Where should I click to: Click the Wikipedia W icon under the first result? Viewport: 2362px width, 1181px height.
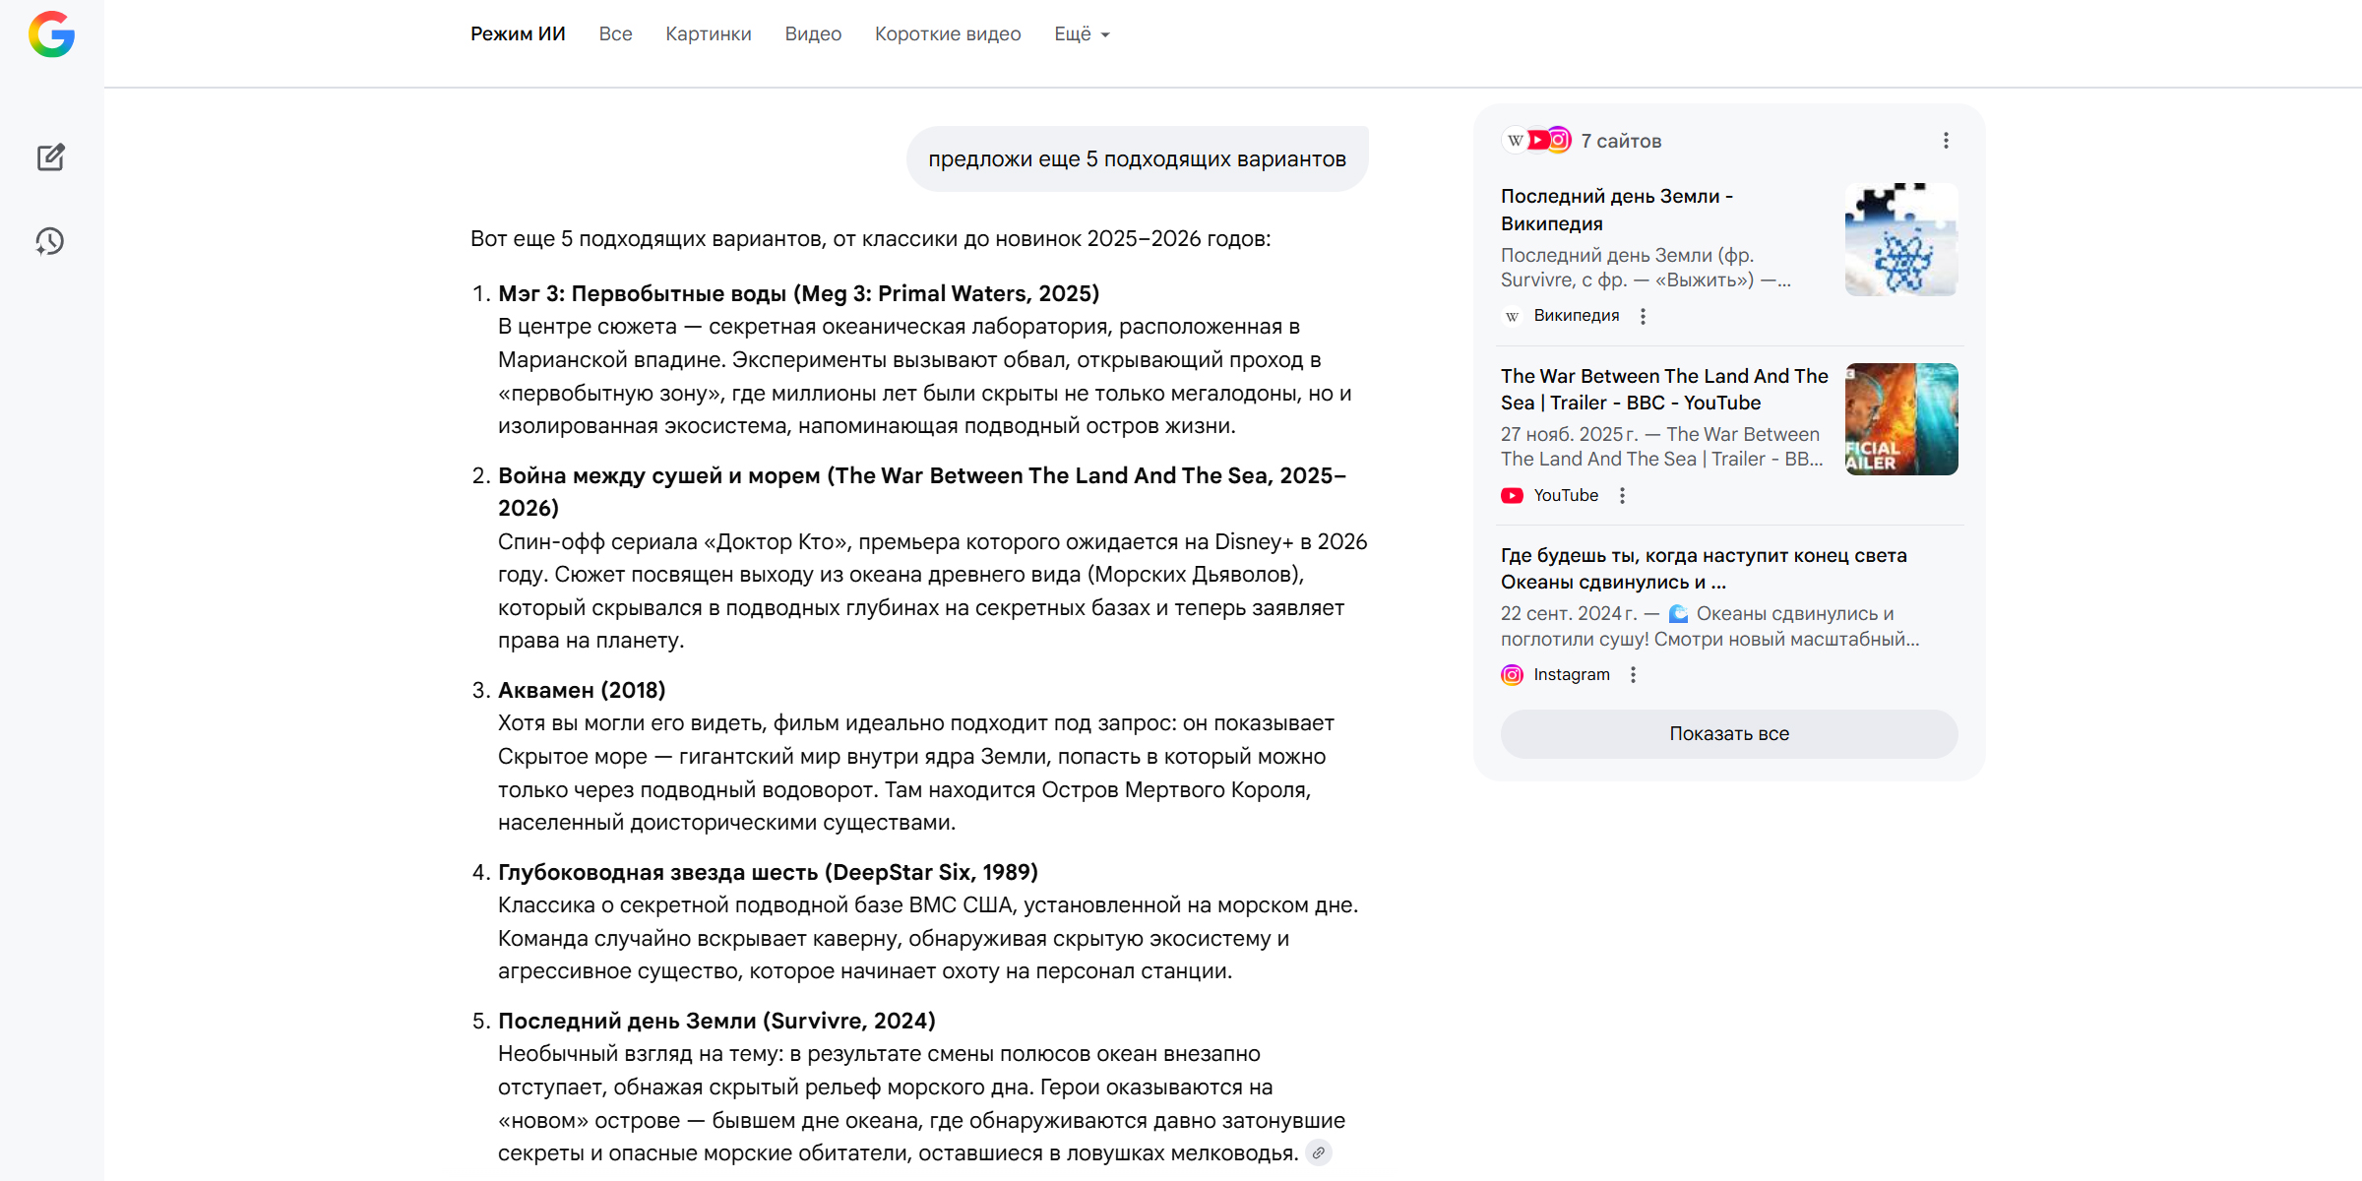[x=1512, y=316]
